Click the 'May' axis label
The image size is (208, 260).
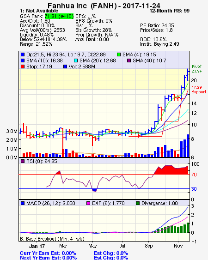tap(92, 246)
